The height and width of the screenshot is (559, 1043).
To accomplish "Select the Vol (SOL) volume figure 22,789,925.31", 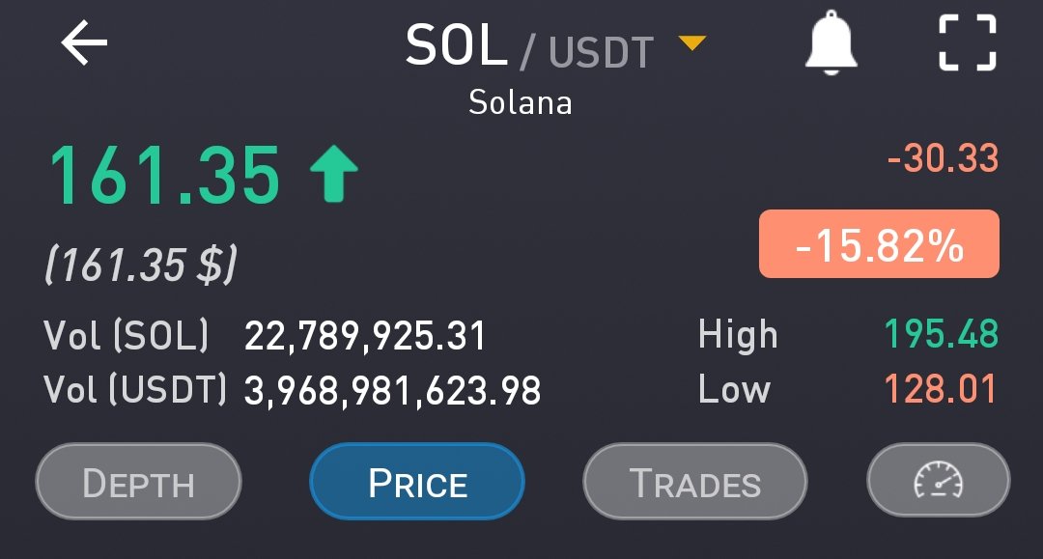I will pyautogui.click(x=365, y=337).
